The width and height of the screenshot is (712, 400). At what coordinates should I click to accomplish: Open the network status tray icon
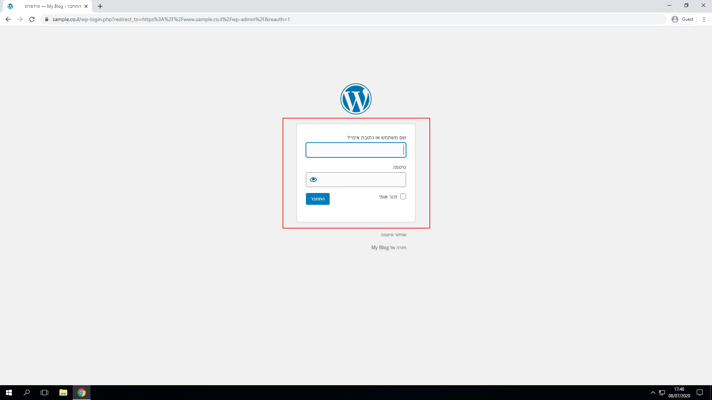tap(662, 393)
